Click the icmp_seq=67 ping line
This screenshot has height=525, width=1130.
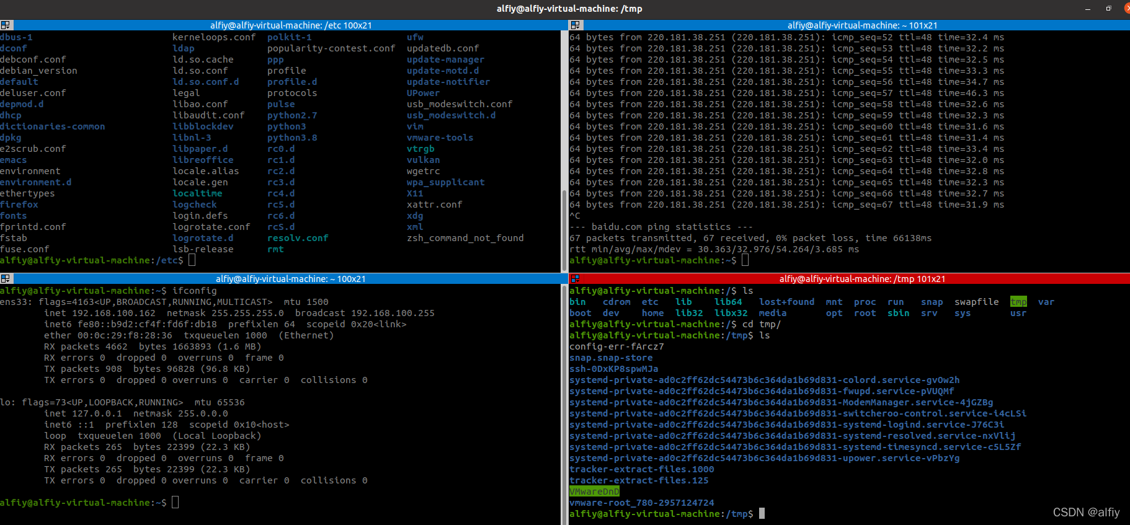pyautogui.click(x=786, y=205)
